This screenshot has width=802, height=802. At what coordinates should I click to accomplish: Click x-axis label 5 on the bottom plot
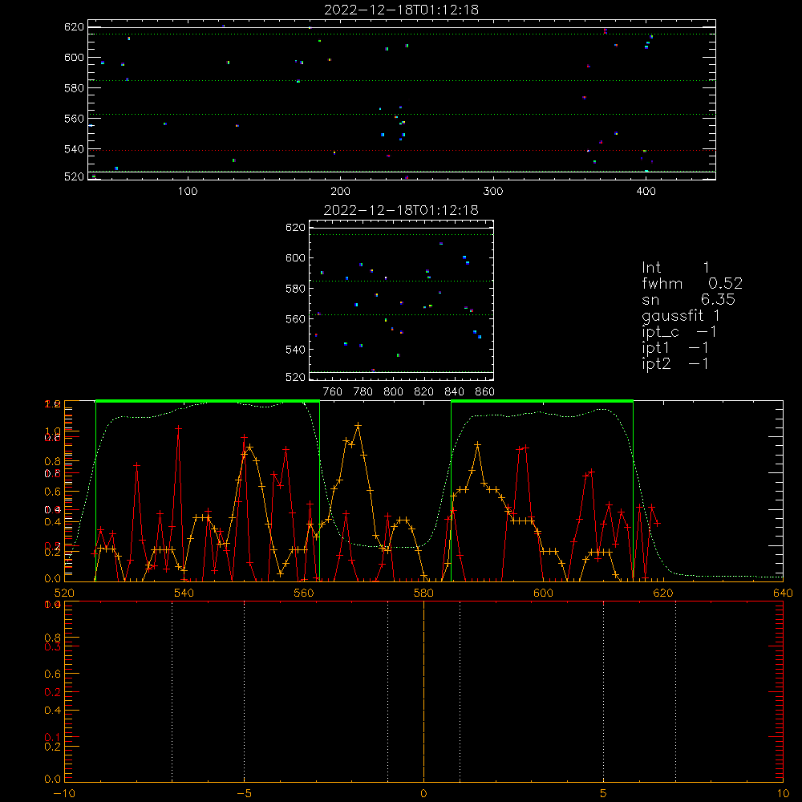[604, 793]
